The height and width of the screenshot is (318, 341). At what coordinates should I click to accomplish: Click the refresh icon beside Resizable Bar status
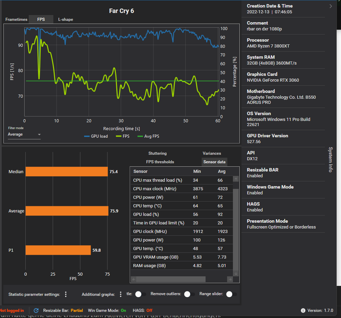coord(36,310)
